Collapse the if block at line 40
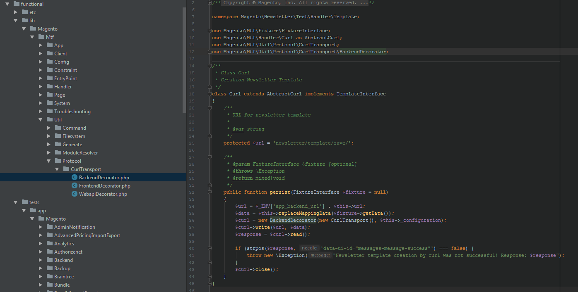Viewport: 578px width, 292px height. click(210, 248)
